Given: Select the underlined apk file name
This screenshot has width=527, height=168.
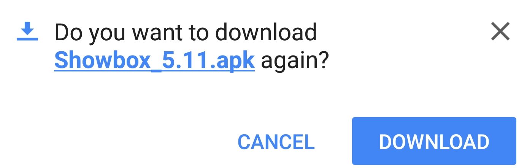Looking at the screenshot, I should point(154,60).
